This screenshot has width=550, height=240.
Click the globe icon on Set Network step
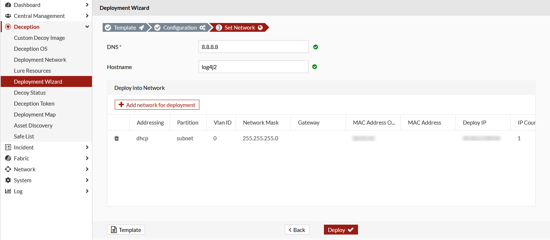pyautogui.click(x=260, y=28)
